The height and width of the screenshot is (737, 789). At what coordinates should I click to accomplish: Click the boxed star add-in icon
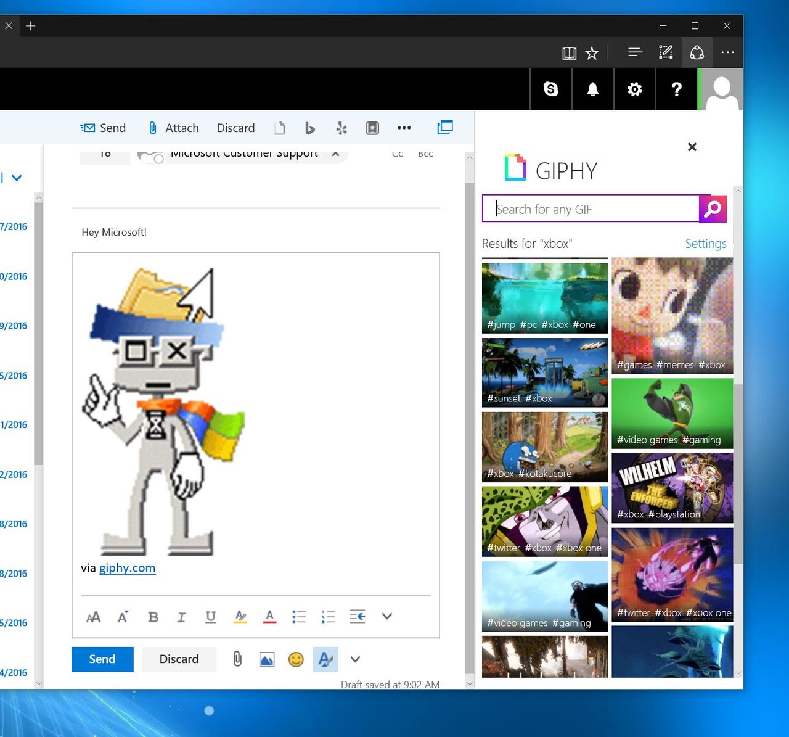pyautogui.click(x=372, y=128)
